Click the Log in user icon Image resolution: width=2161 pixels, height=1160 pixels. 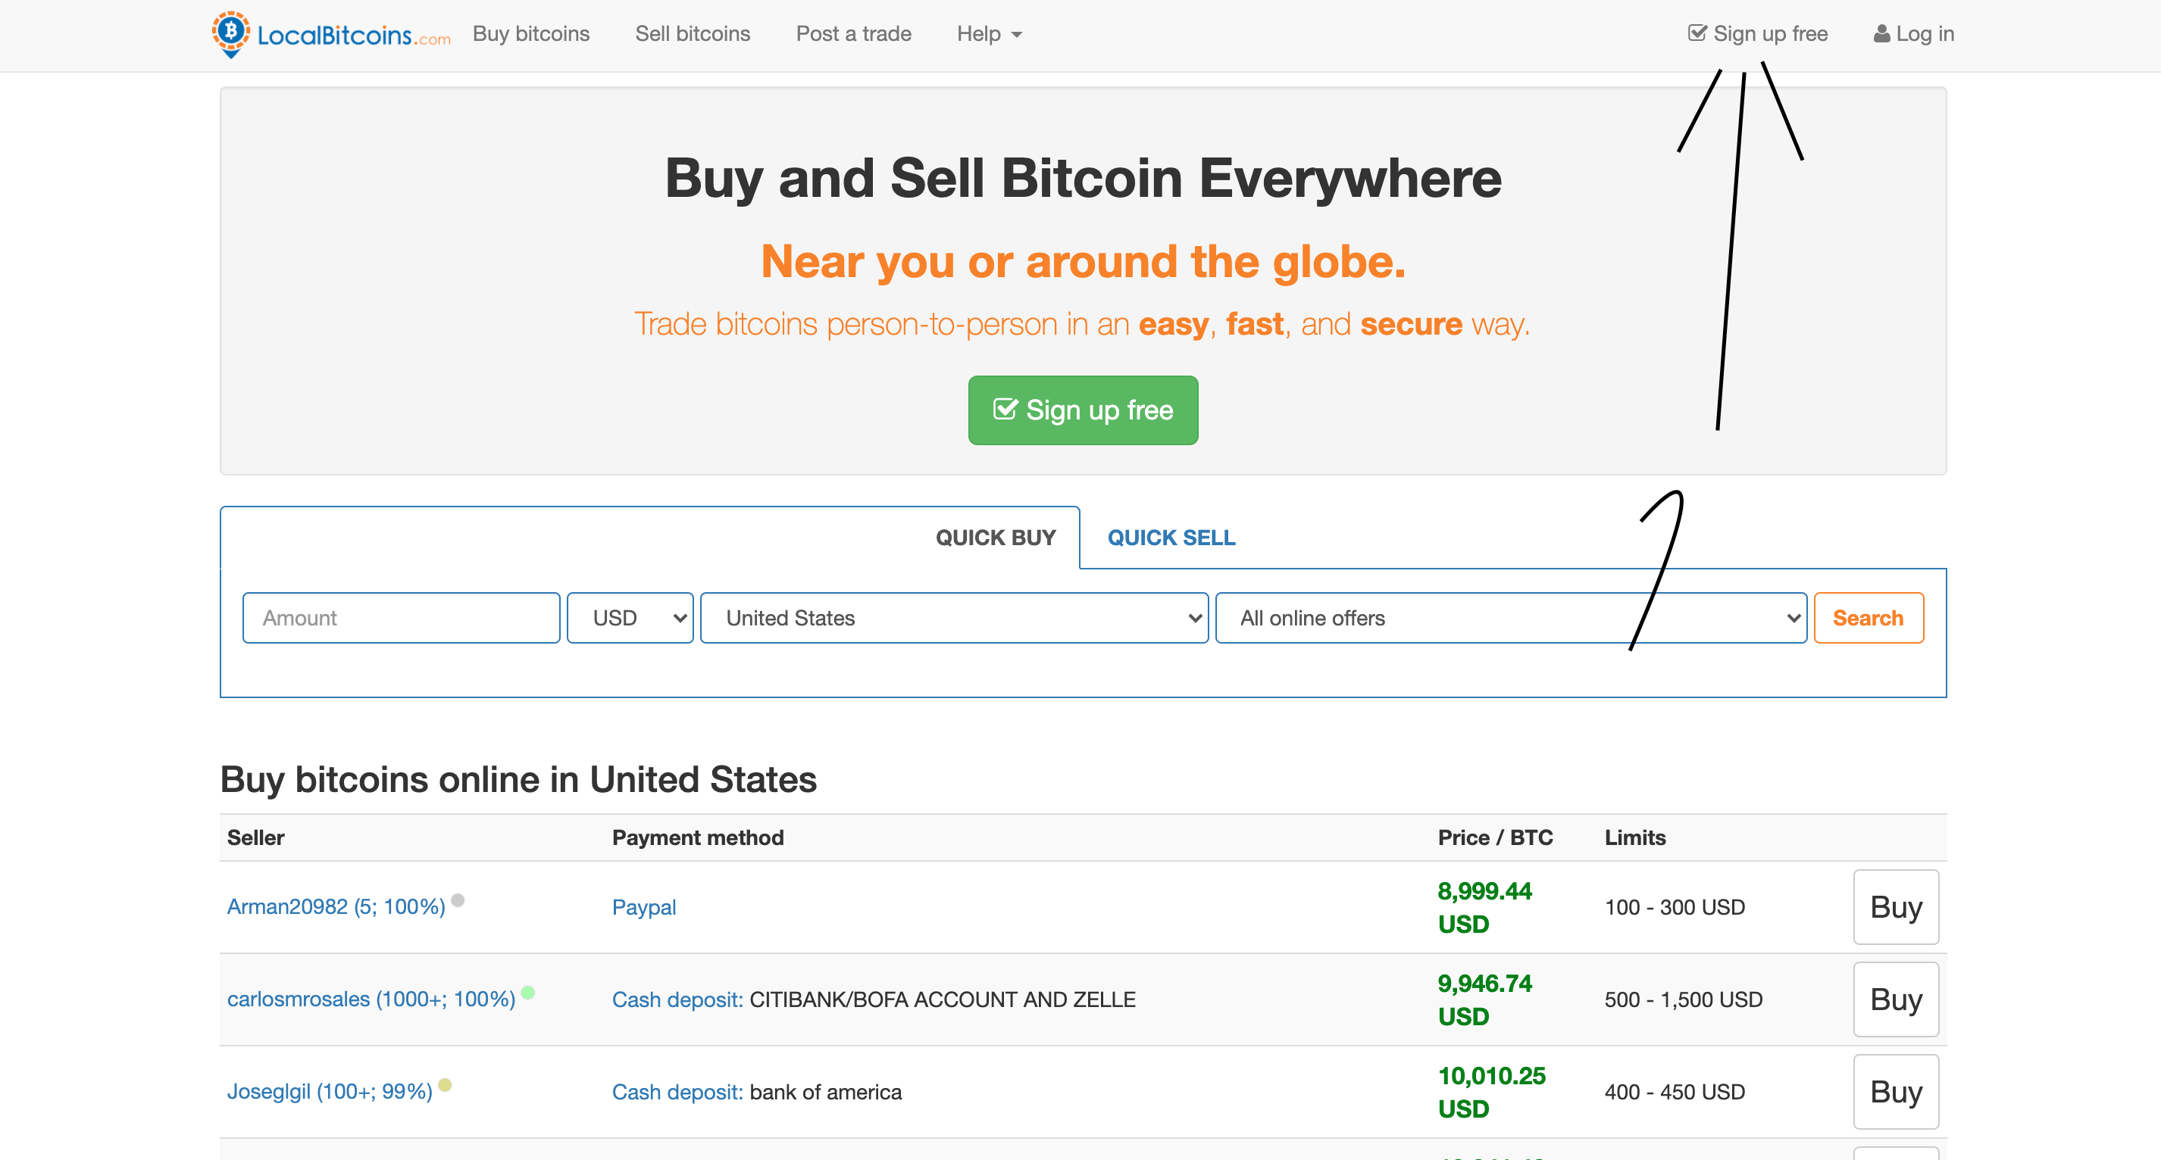click(x=1881, y=33)
